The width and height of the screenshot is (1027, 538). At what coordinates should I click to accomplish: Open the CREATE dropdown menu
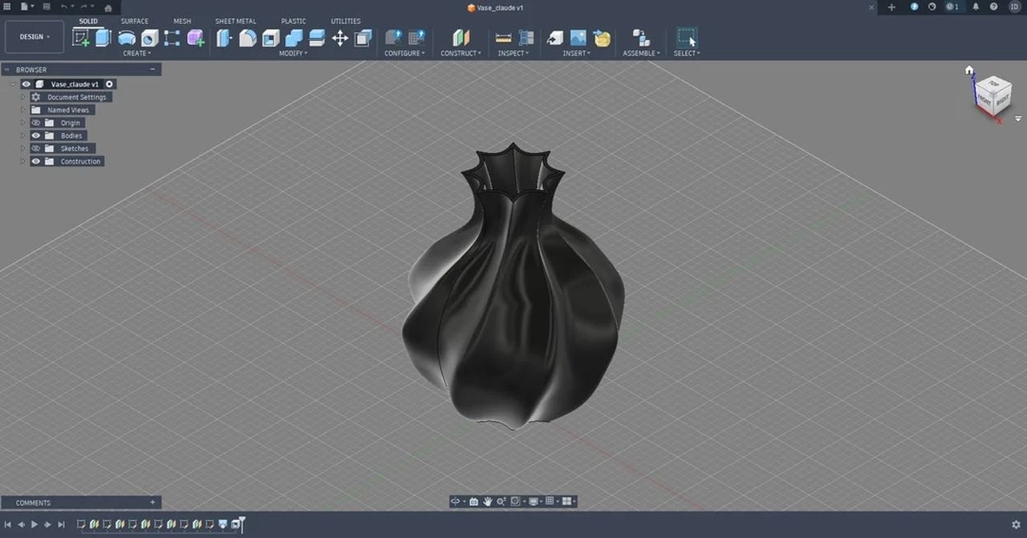pos(136,54)
